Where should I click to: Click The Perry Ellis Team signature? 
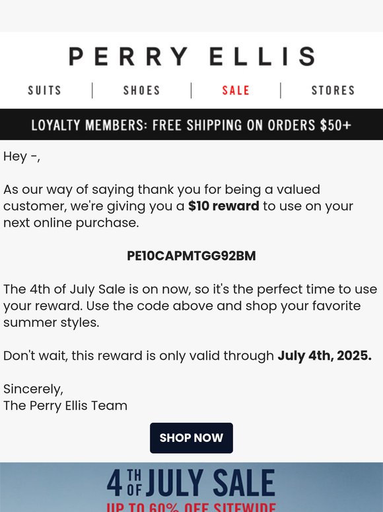click(65, 405)
